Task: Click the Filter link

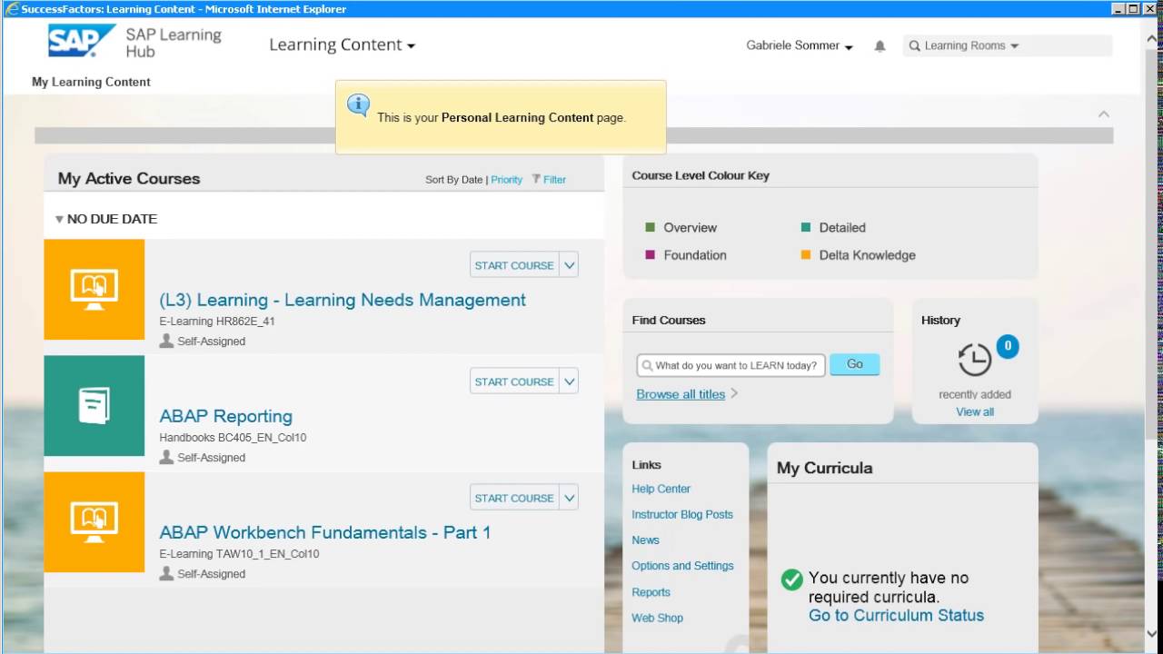Action: (554, 180)
